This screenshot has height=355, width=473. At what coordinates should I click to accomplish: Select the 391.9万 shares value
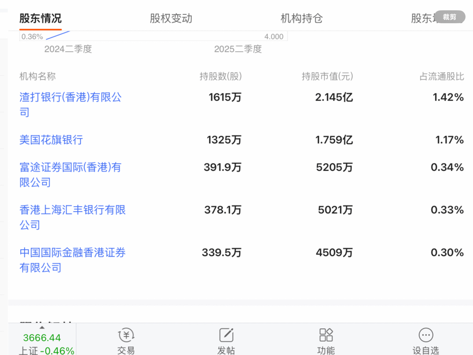(223, 167)
